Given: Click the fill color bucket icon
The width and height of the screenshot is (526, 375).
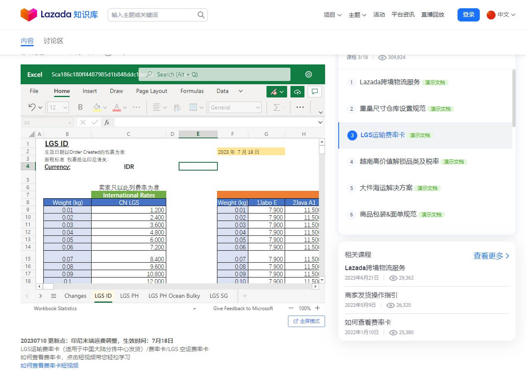Looking at the screenshot, I should 97,107.
